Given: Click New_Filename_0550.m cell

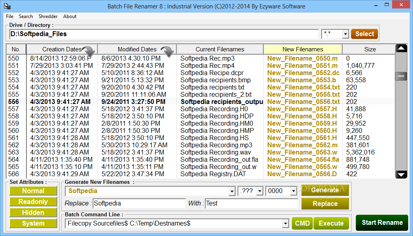Looking at the screenshot, I should pyautogui.click(x=302, y=58).
